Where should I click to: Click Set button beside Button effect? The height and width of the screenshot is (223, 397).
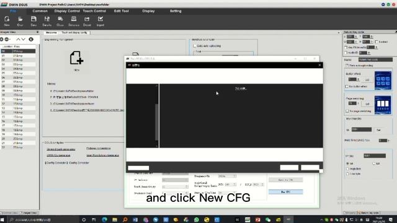367,80
